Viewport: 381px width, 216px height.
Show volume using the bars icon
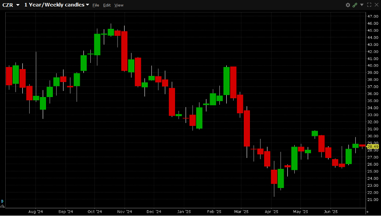(2, 206)
